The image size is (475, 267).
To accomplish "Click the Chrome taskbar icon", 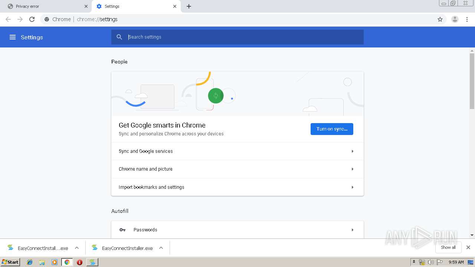I will (x=67, y=262).
